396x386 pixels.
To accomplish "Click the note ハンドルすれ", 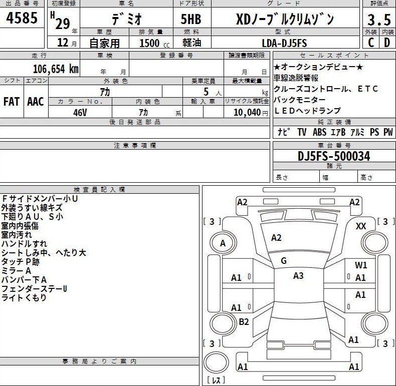I will pyautogui.click(x=24, y=243).
